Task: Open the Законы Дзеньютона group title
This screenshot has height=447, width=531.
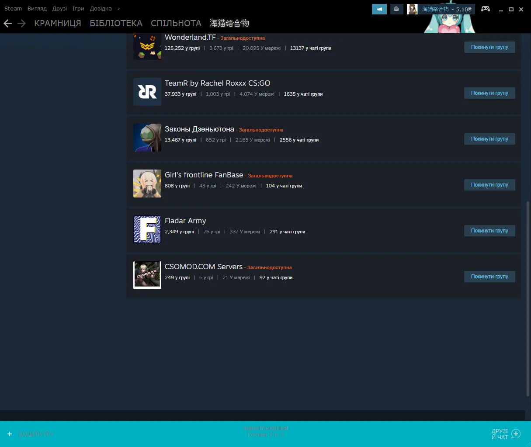Action: [x=199, y=129]
